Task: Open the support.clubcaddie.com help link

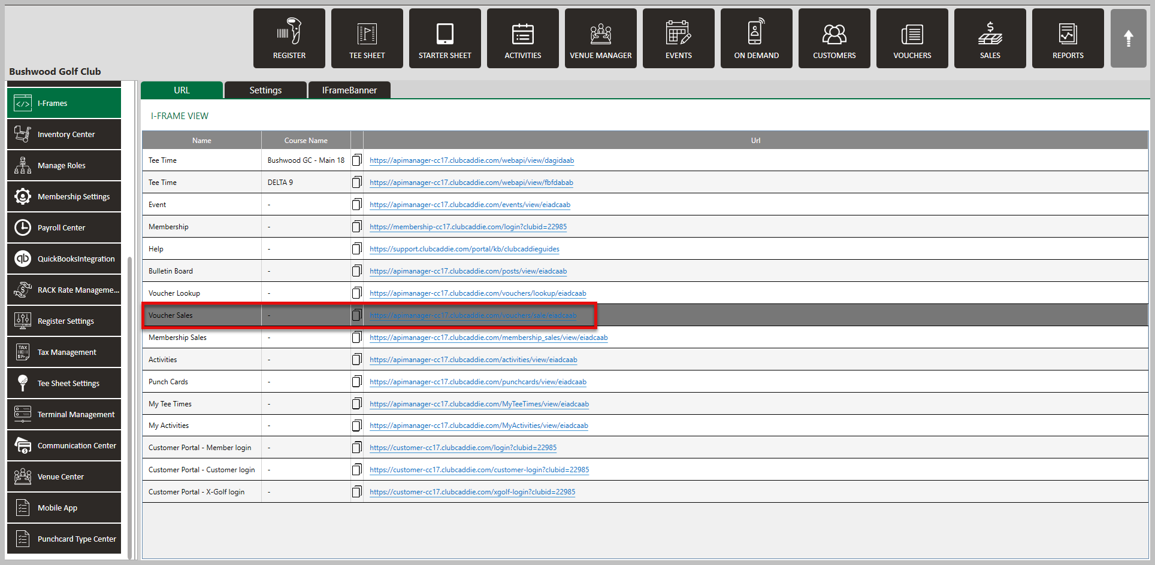Action: click(x=464, y=249)
